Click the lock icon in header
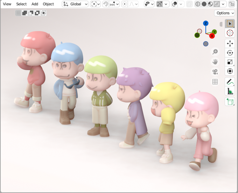The height and width of the screenshot is (193, 238). (231, 4)
